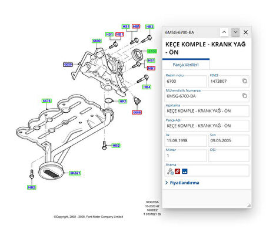Open the wrench parts search icon
This screenshot has height=232, width=266.
tap(170, 172)
